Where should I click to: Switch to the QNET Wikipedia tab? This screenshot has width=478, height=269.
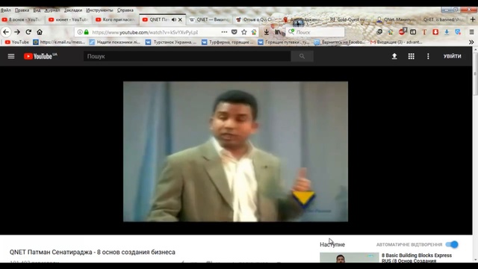(209, 19)
